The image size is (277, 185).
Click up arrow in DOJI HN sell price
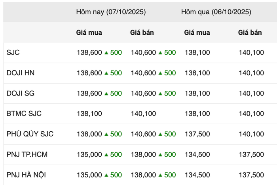(x=160, y=73)
